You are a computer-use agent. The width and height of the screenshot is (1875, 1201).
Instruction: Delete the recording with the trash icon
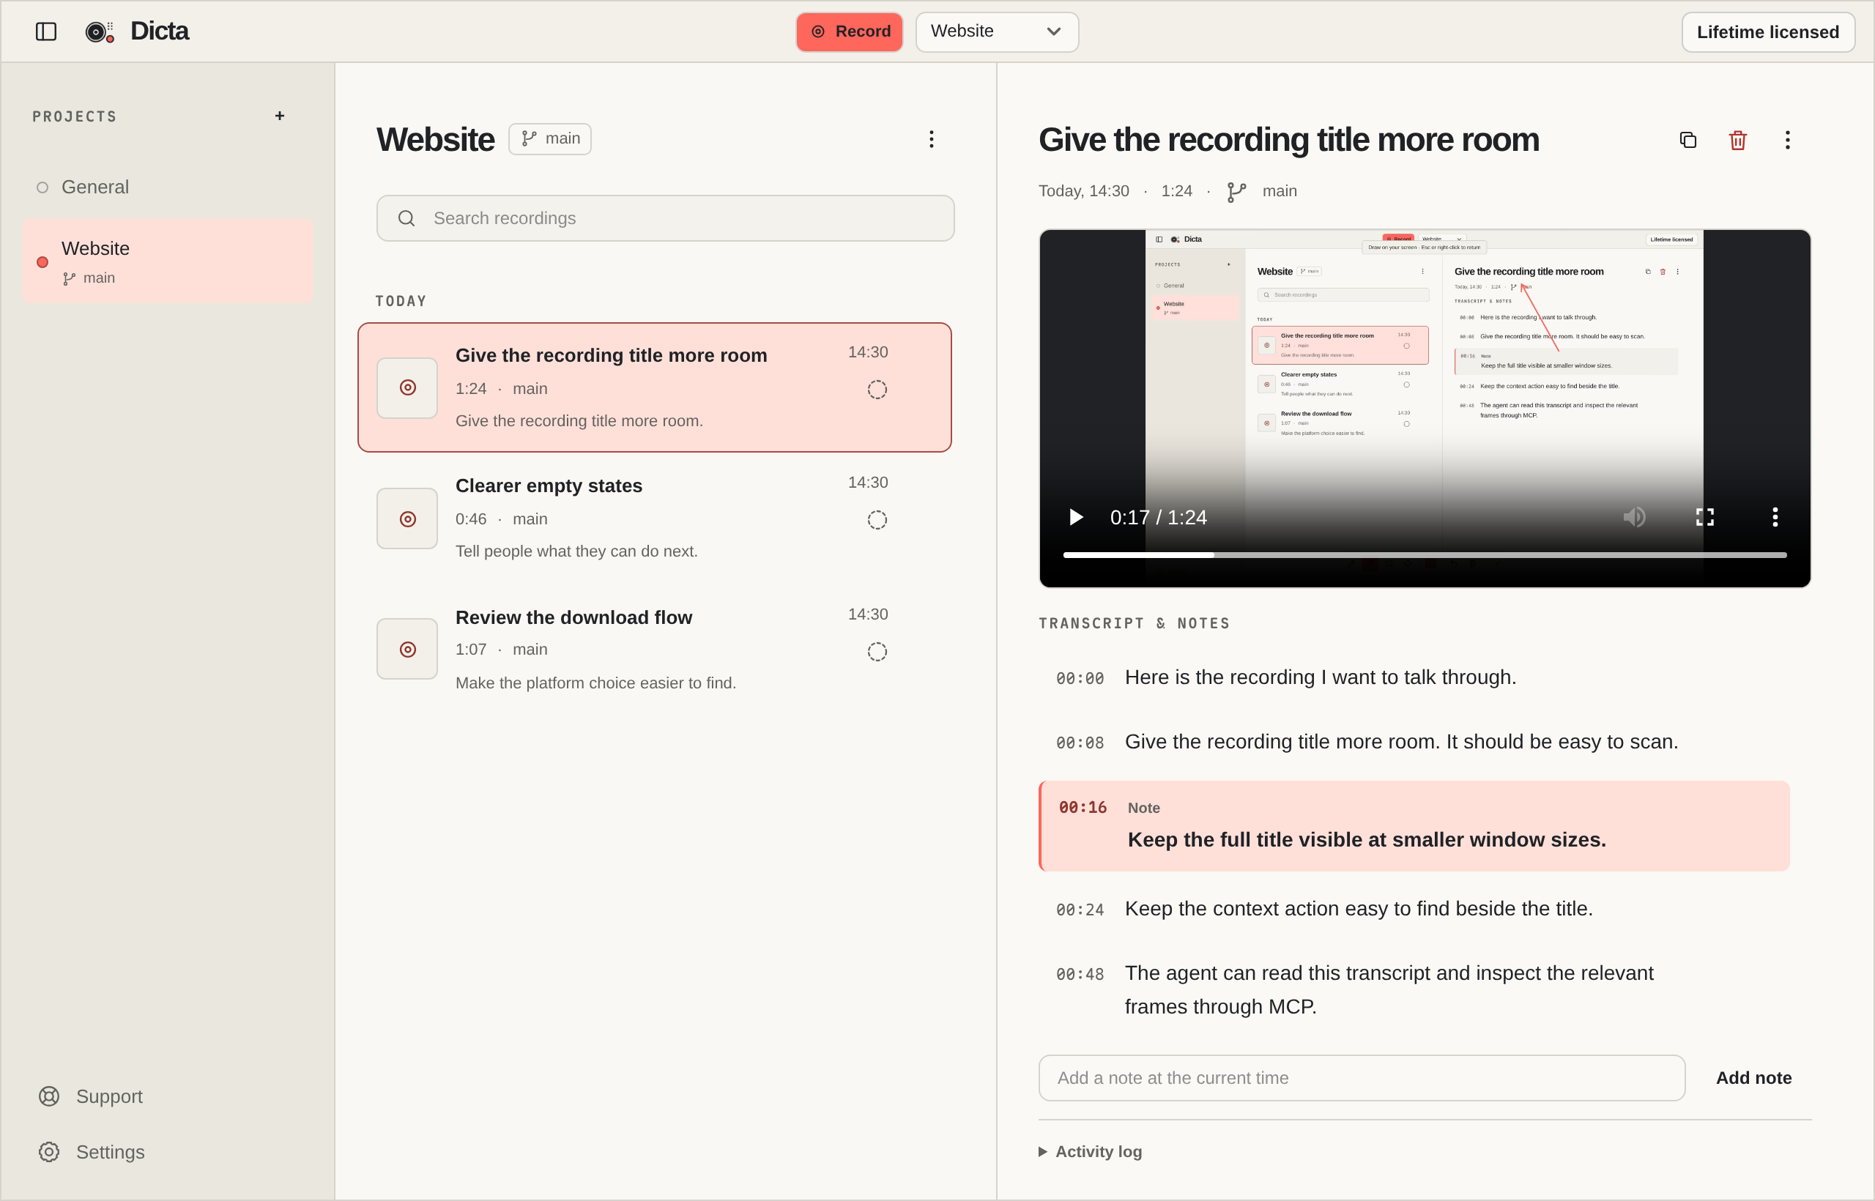point(1738,140)
